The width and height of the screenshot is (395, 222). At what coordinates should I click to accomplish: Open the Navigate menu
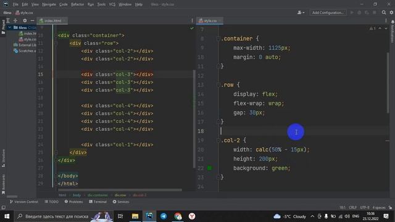(49, 4)
